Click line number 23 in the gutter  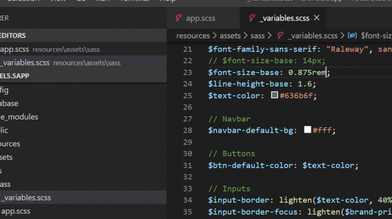(x=188, y=72)
